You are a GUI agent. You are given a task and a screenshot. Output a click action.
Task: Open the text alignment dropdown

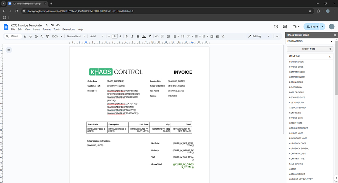click(x=176, y=36)
